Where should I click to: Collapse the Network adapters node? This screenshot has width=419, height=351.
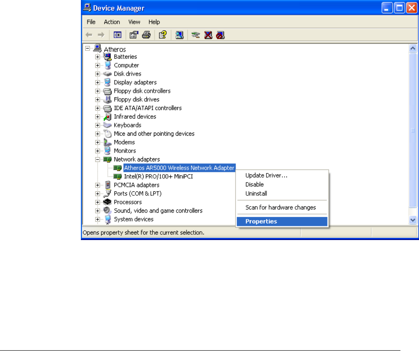[98, 159]
